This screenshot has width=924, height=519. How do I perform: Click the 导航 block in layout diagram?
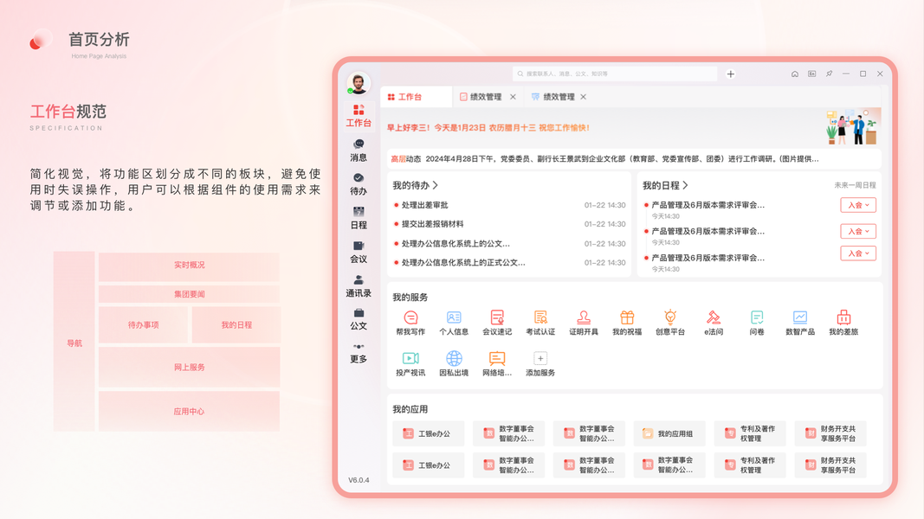74,342
